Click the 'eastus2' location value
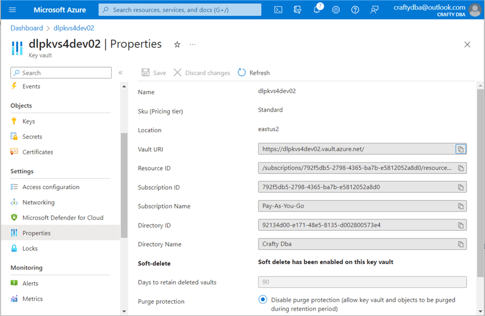Image resolution: width=485 pixels, height=316 pixels. pos(268,129)
